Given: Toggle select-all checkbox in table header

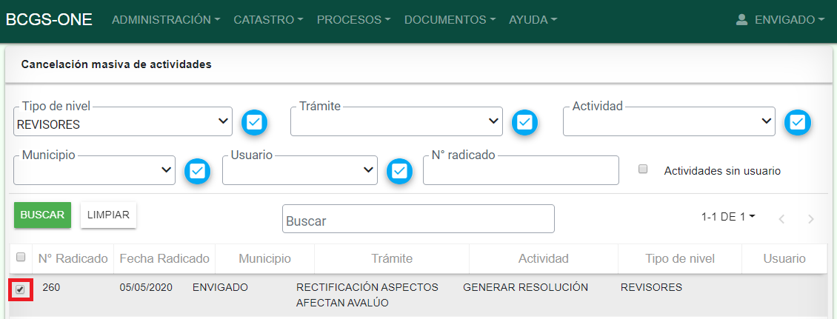Looking at the screenshot, I should pyautogui.click(x=21, y=257).
